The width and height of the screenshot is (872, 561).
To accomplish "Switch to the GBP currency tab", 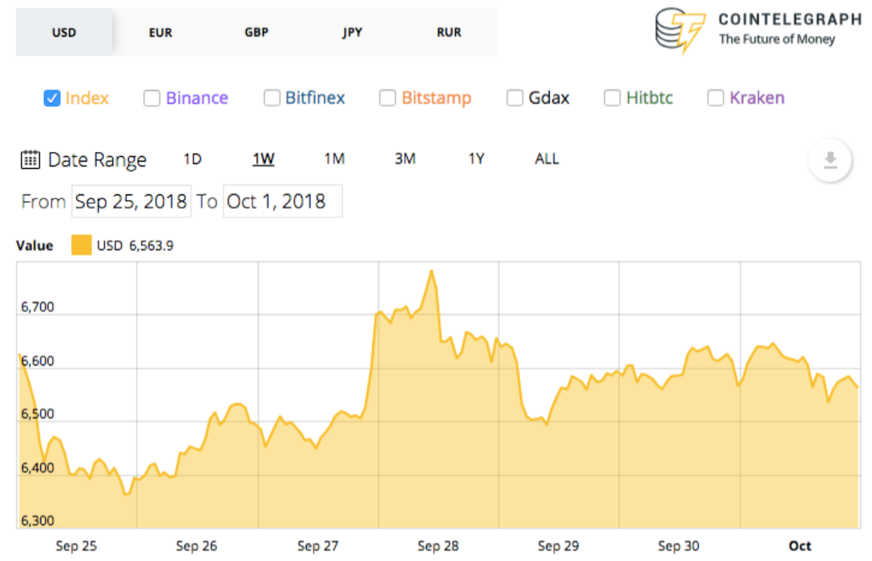I will coord(256,32).
